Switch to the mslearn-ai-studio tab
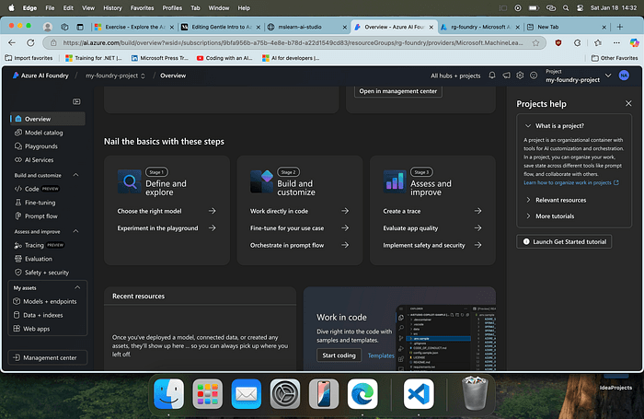 pyautogui.click(x=306, y=27)
